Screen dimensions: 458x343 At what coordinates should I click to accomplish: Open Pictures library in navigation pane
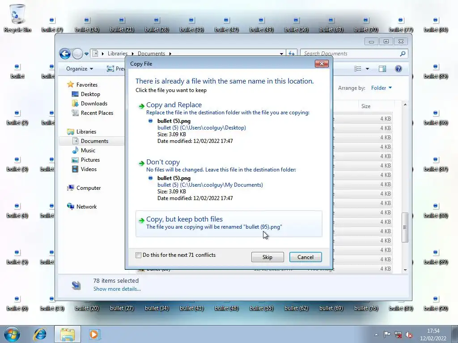point(90,159)
